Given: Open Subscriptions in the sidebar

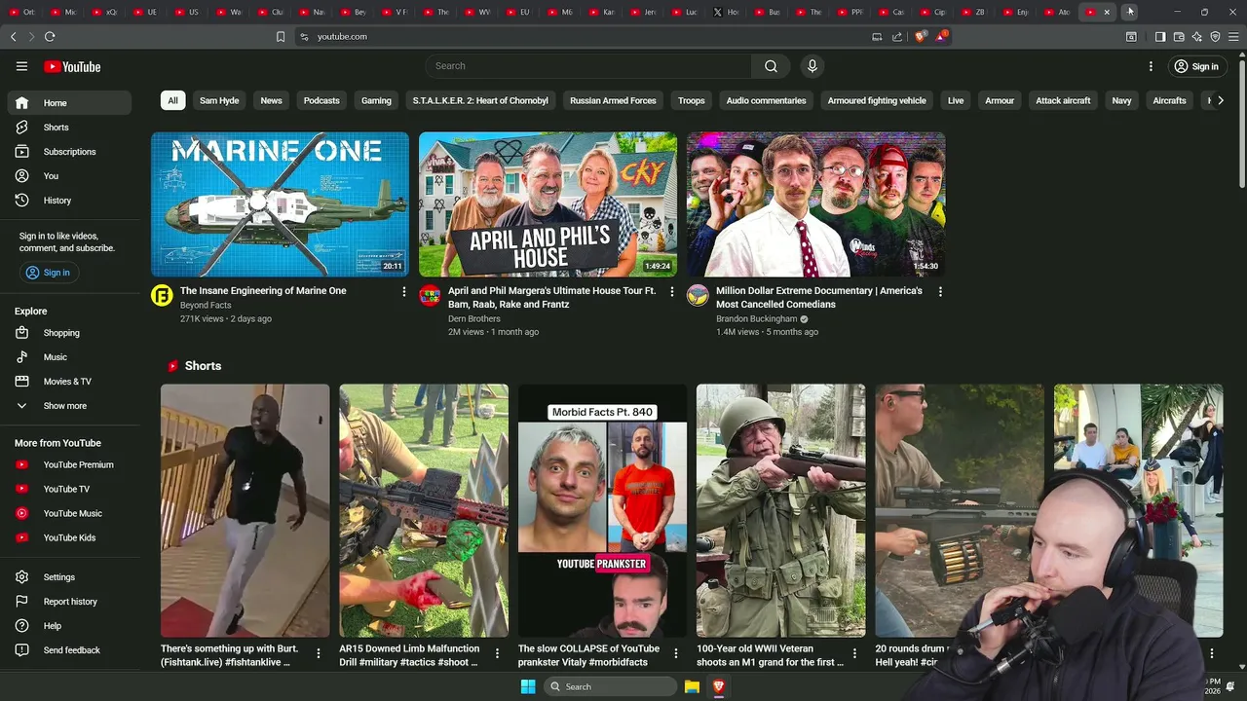Looking at the screenshot, I should click(69, 152).
